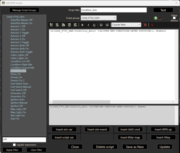Open the Script group dropdown
Viewport: 180px width, 153px height.
click(99, 18)
